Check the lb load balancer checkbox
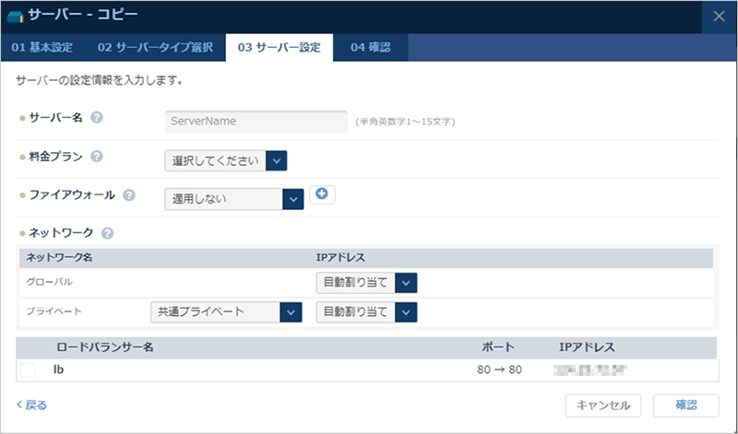This screenshot has height=434, width=738. pos(28,370)
